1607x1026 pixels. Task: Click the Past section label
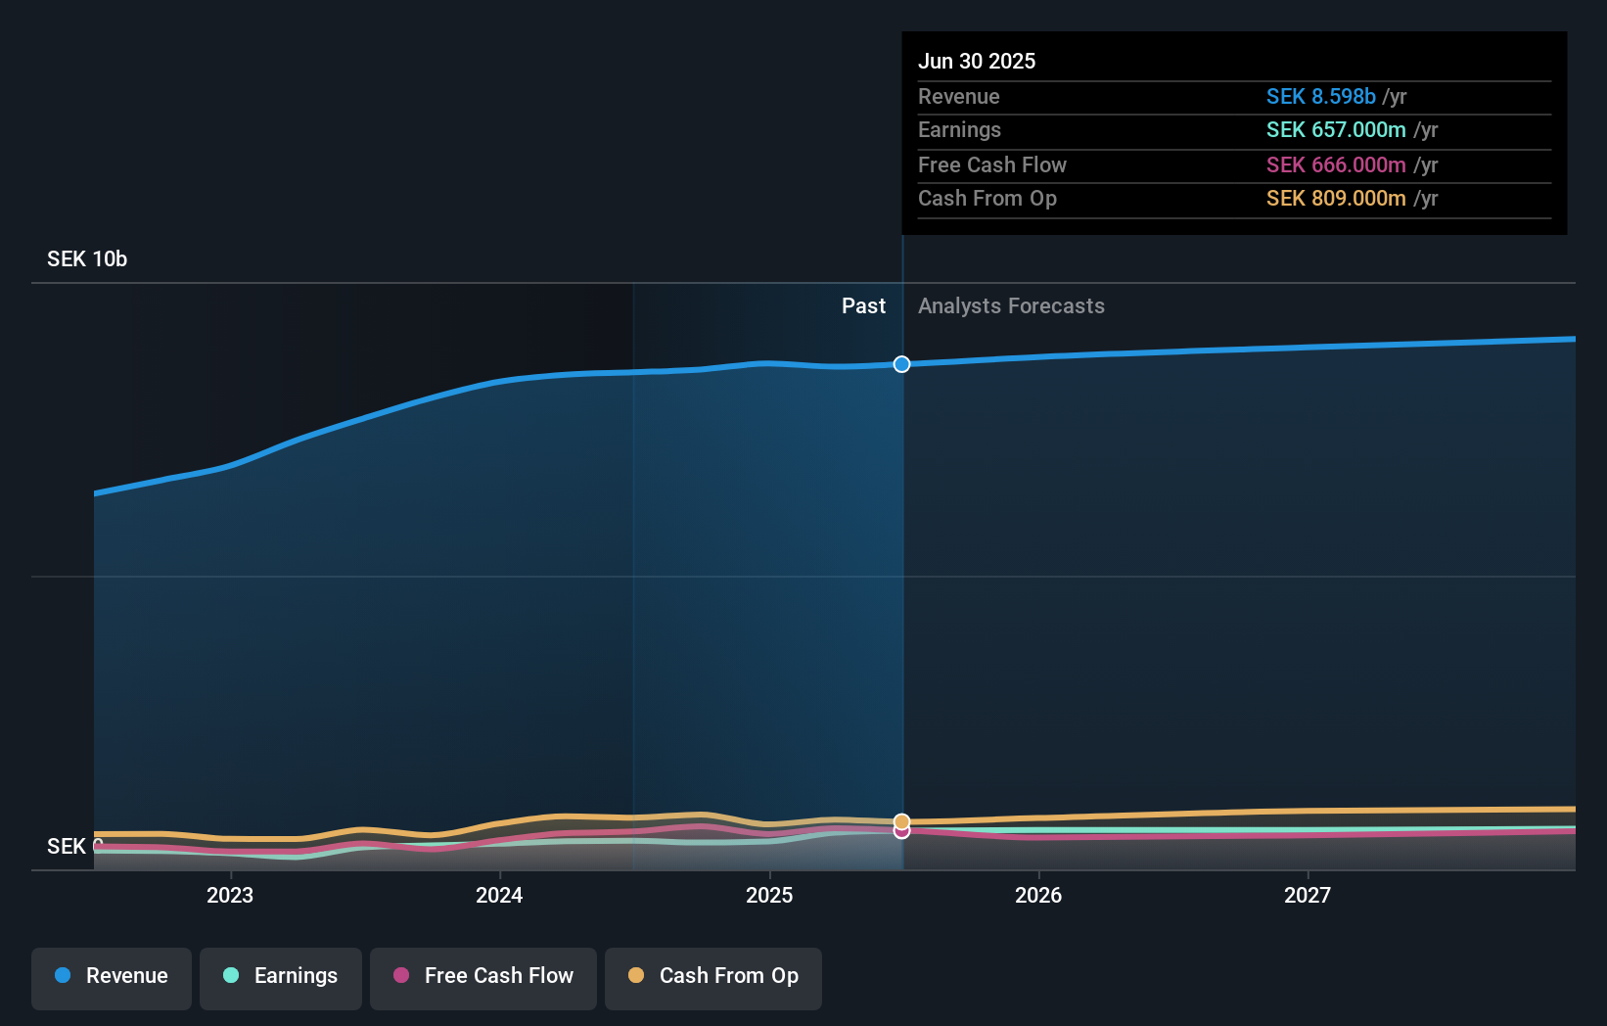click(x=863, y=305)
